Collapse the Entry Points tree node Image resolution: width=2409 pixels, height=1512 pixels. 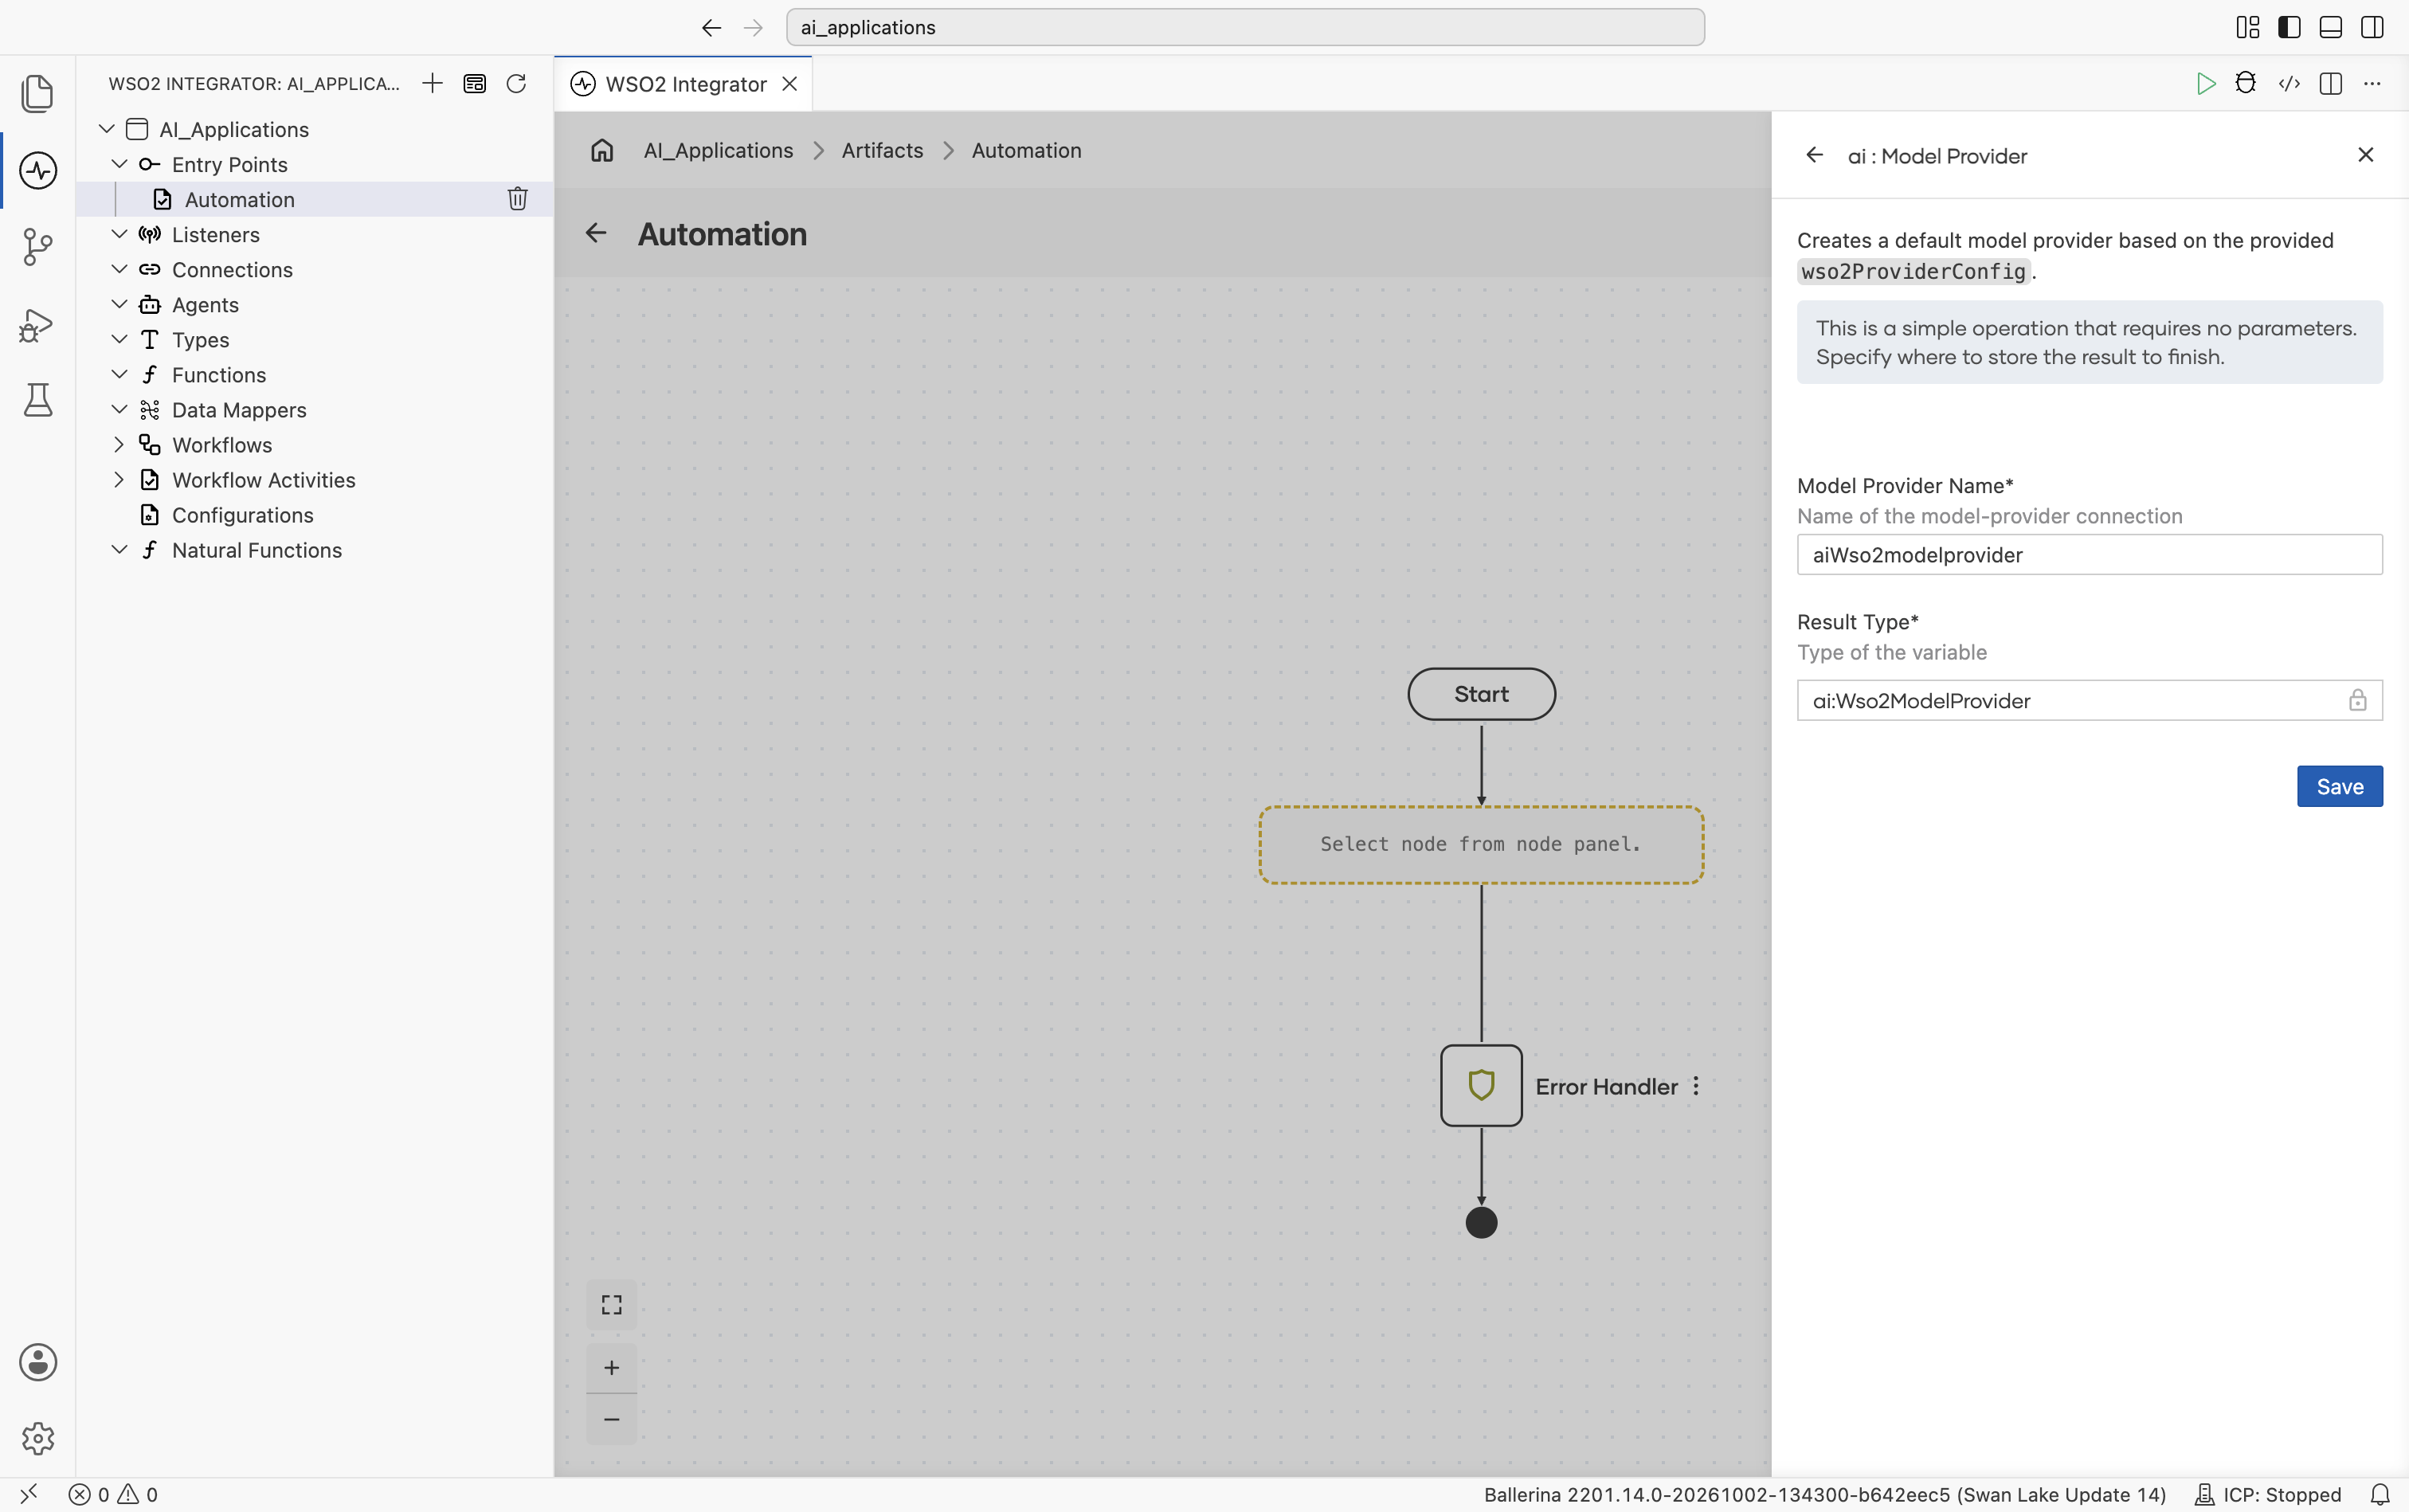coord(119,164)
